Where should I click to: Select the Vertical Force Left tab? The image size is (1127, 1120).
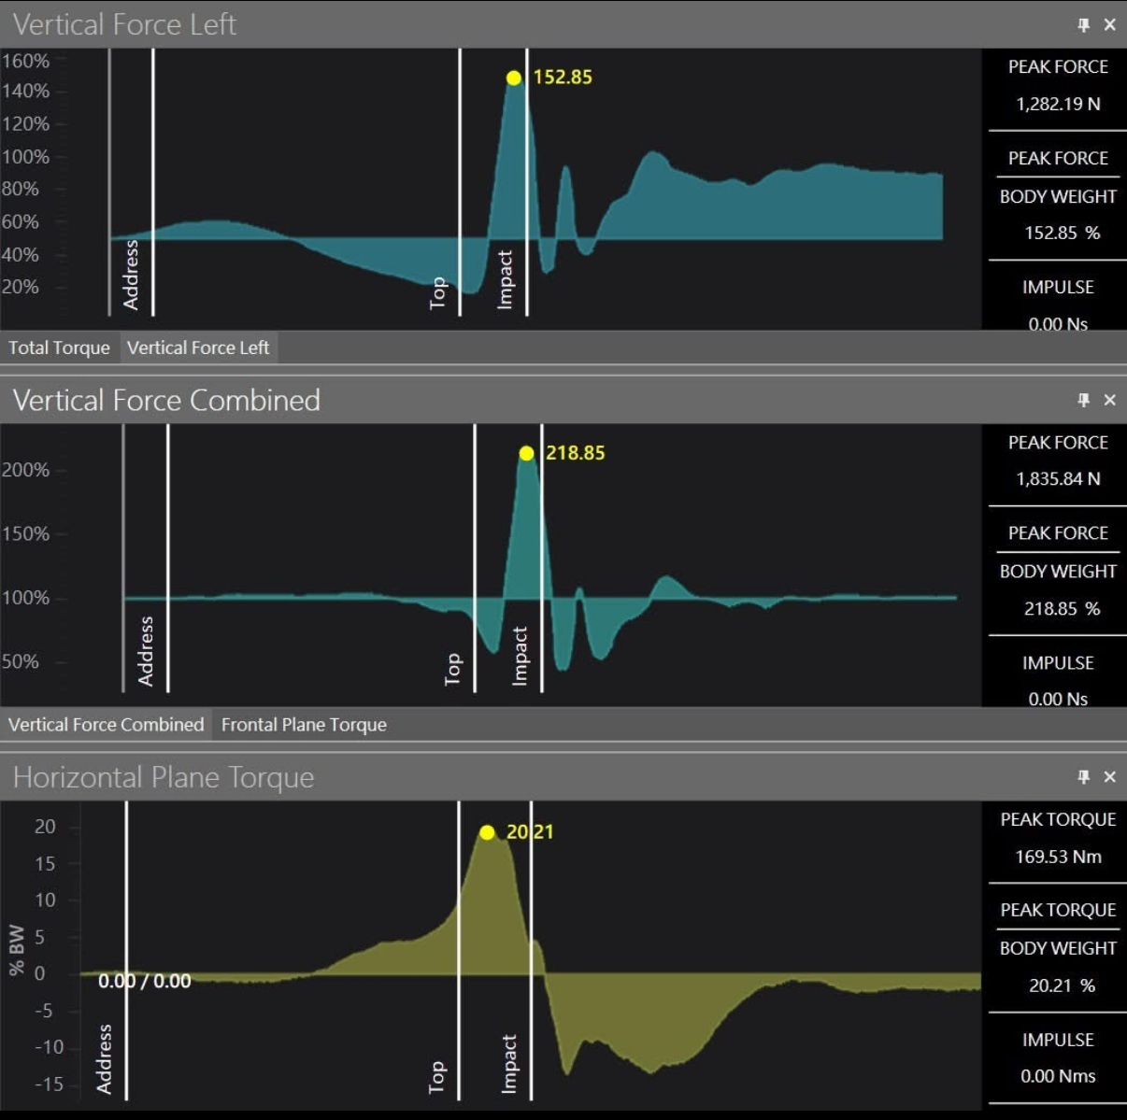coord(198,347)
